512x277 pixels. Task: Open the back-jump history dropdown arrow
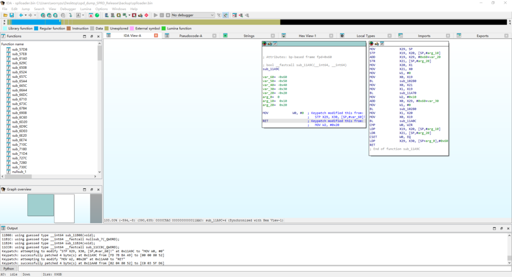click(25, 15)
